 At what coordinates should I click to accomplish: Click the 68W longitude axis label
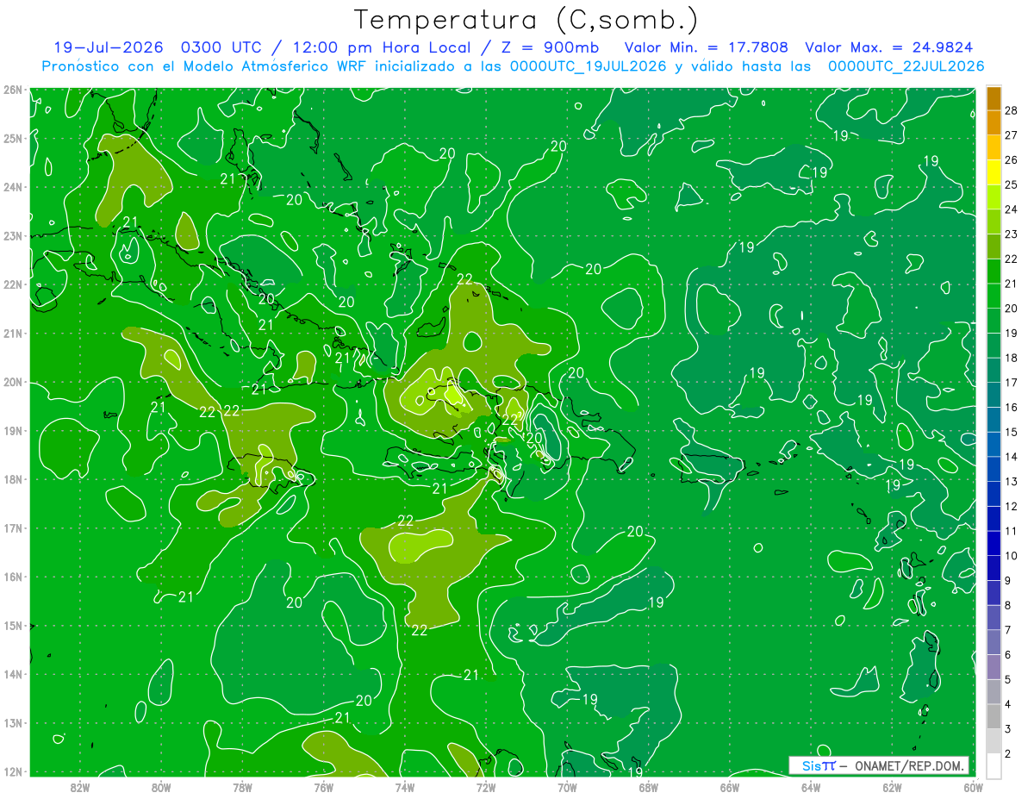[x=649, y=787]
